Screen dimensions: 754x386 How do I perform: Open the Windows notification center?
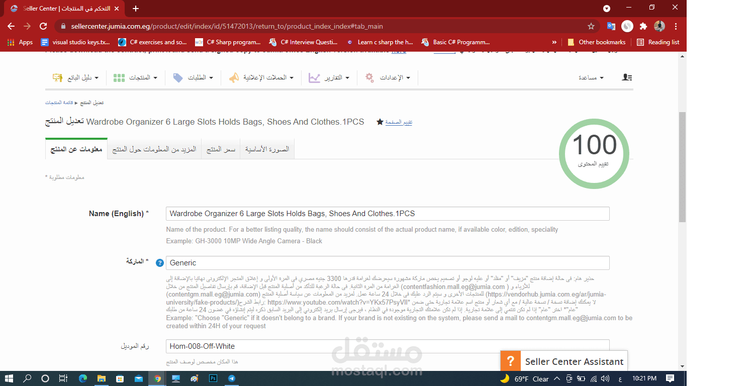click(x=670, y=378)
